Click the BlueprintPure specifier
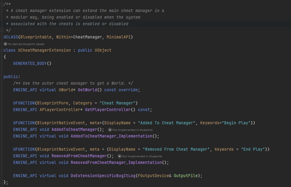The height and width of the screenshot is (187, 291). click(53, 103)
